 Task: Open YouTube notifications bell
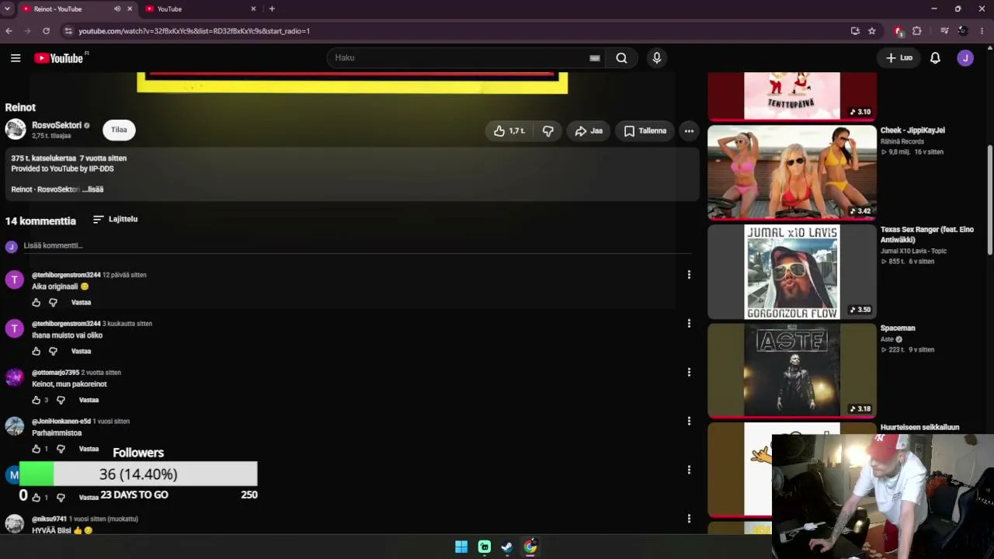(x=935, y=58)
